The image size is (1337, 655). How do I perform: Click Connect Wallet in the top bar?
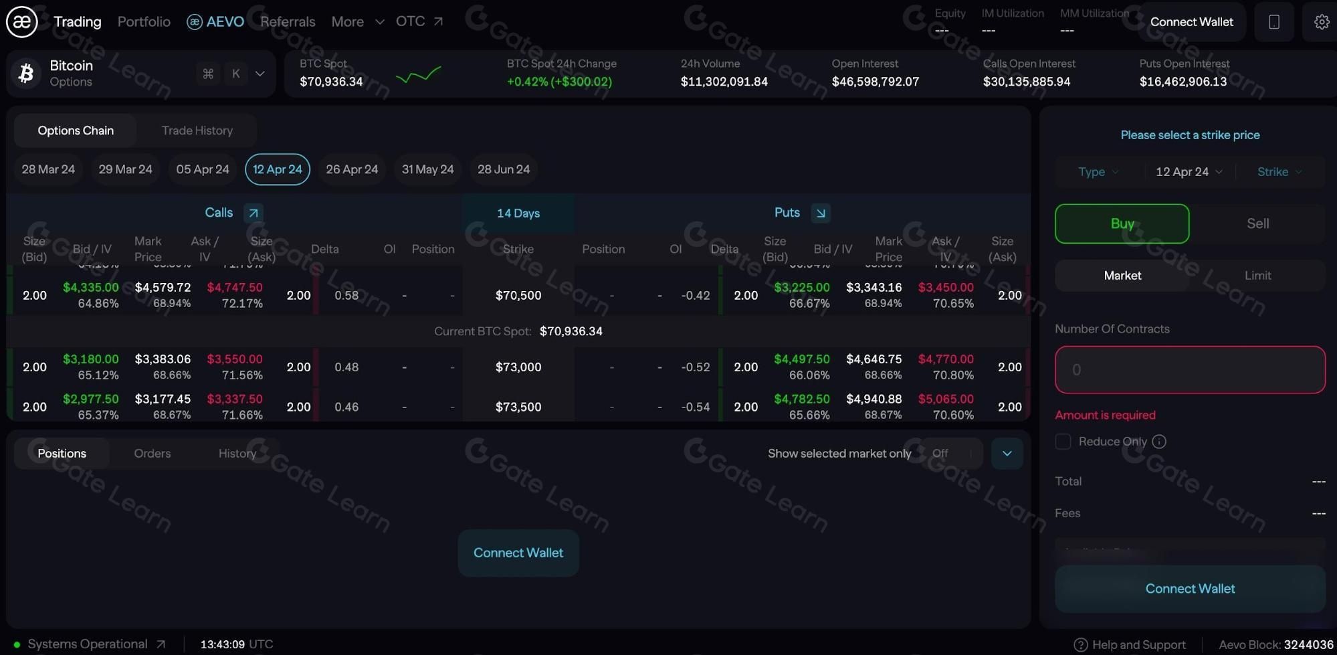point(1192,22)
